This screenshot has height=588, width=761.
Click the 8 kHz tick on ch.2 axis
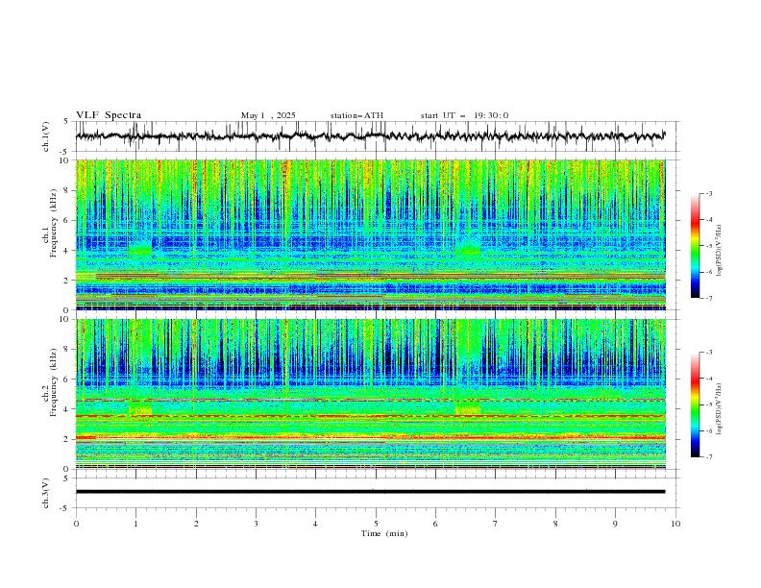click(67, 350)
